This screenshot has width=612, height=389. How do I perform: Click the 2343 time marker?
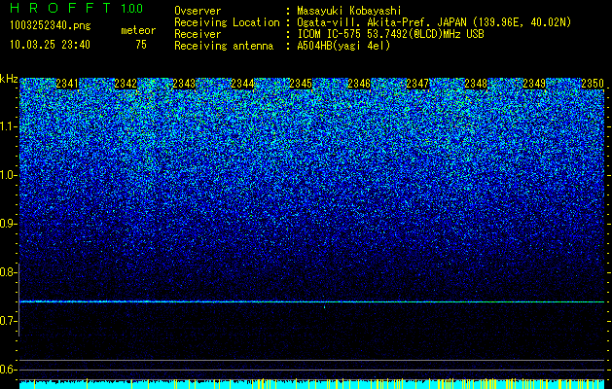(x=184, y=84)
